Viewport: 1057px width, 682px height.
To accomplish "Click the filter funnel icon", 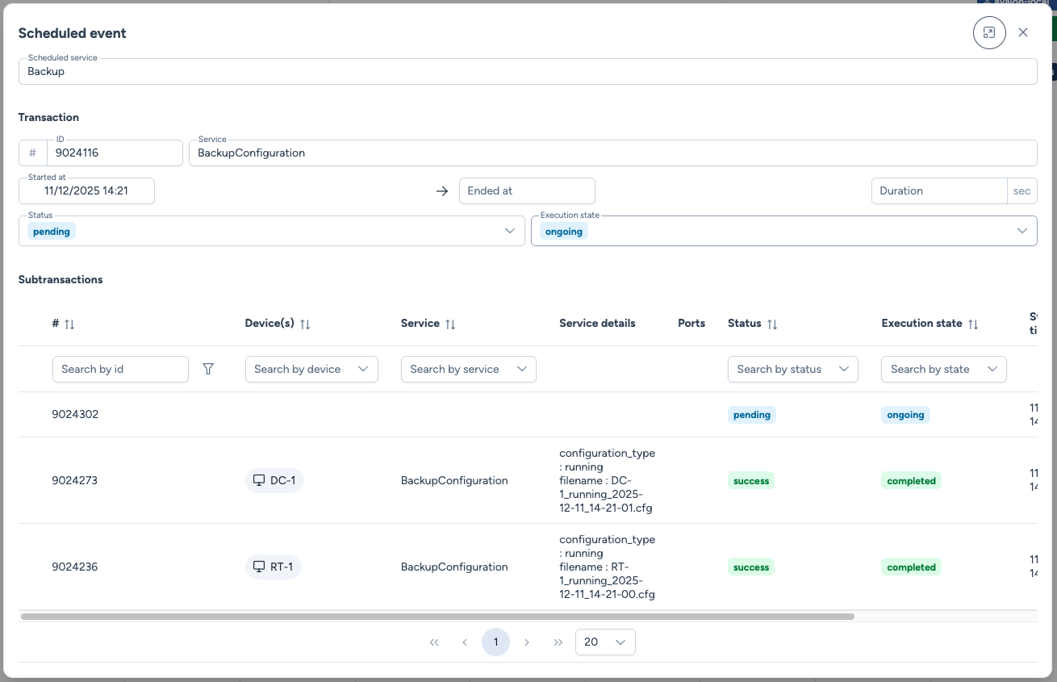I will point(208,369).
